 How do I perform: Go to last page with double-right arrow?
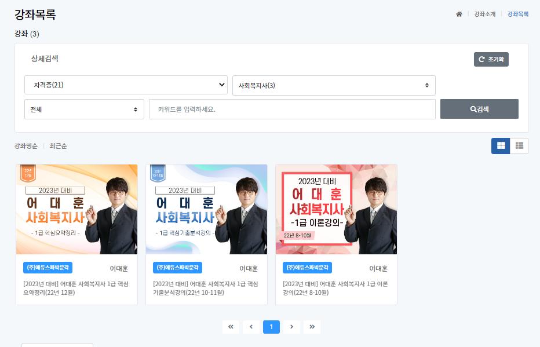coord(312,327)
